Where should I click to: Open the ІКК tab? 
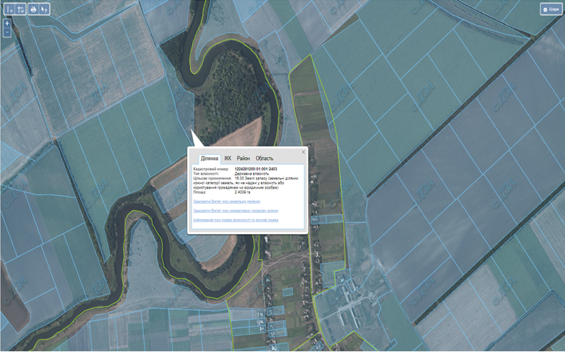pos(228,159)
